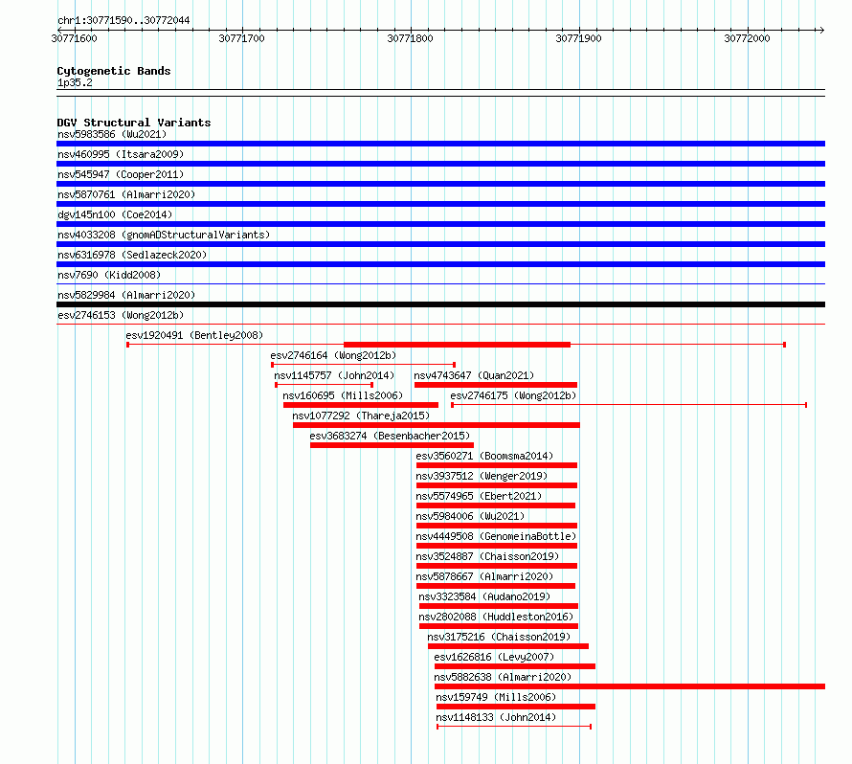Open esv1626816 (Levy2007) variant
The height and width of the screenshot is (764, 852).
pos(494,657)
